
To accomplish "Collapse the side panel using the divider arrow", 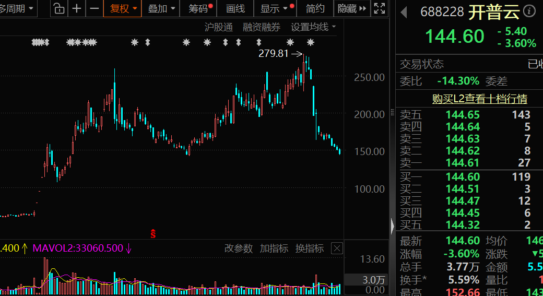I will pos(393,226).
